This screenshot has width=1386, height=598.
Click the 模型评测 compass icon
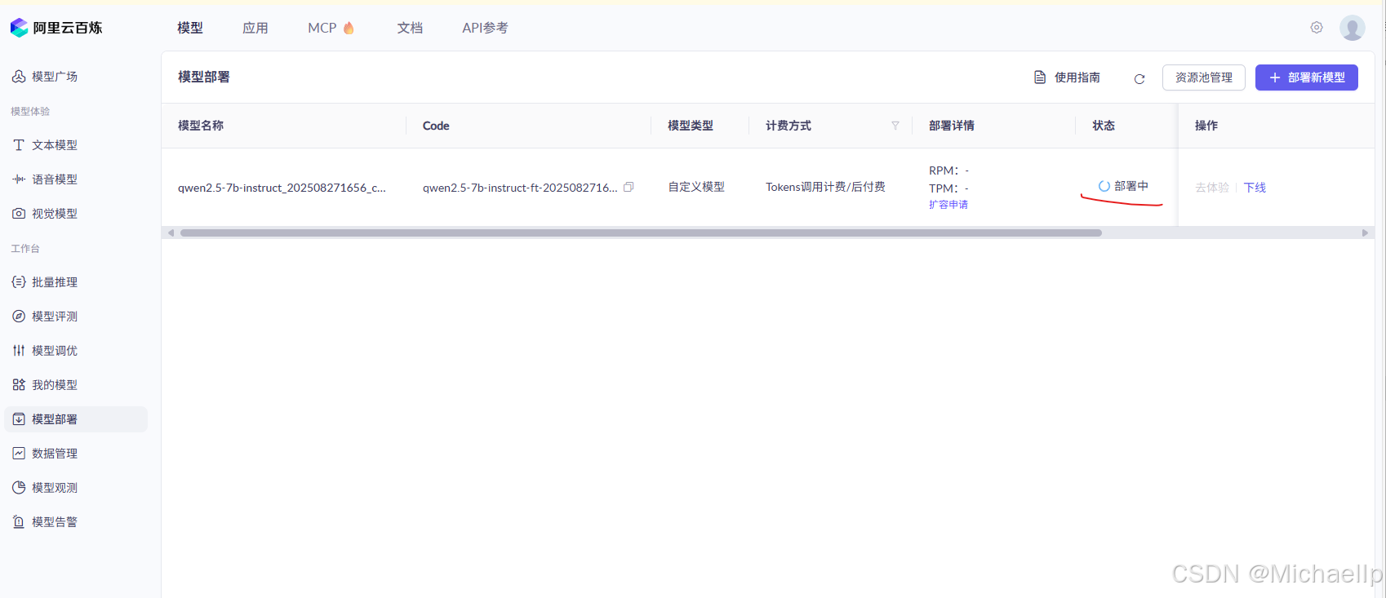point(19,317)
